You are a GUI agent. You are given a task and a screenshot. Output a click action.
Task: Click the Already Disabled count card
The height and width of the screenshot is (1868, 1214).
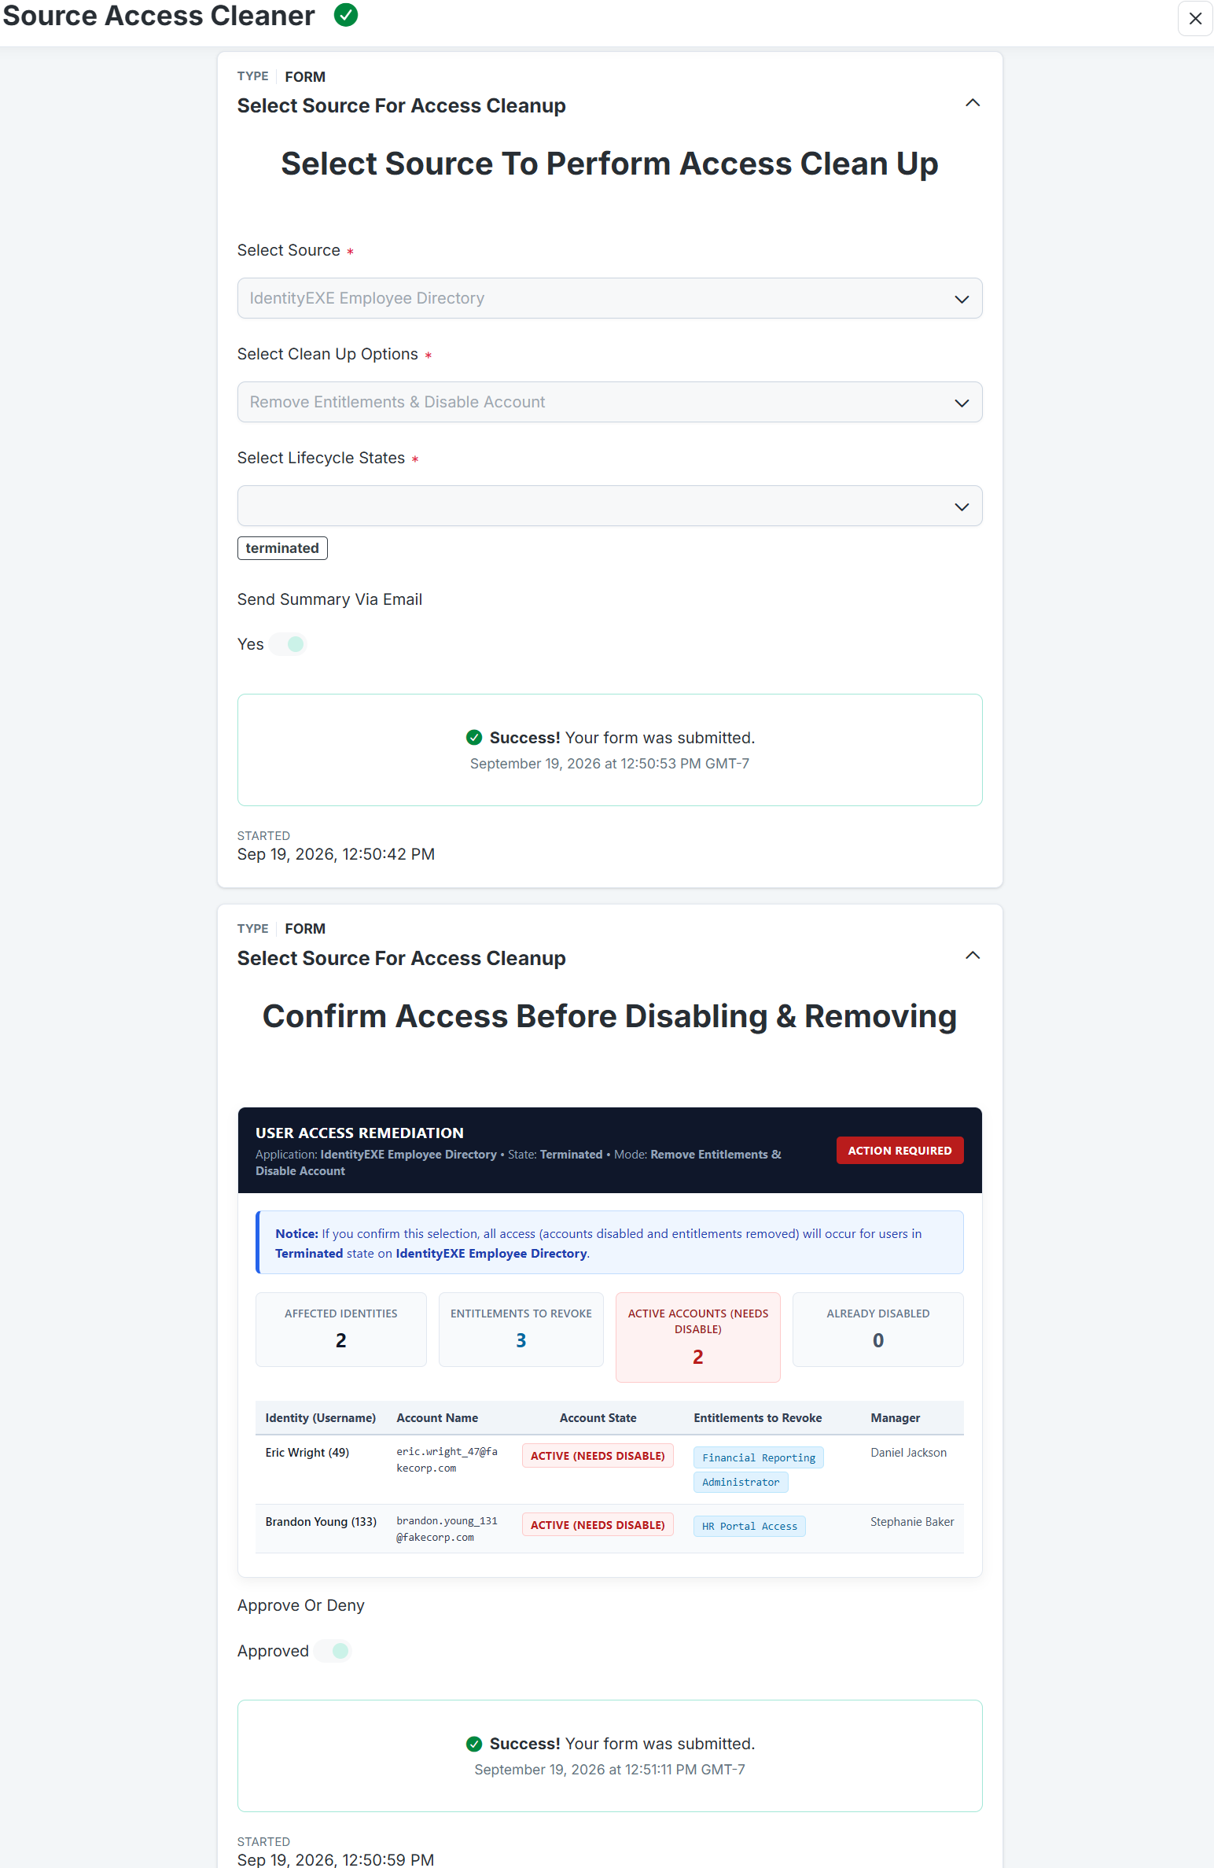(x=877, y=1329)
